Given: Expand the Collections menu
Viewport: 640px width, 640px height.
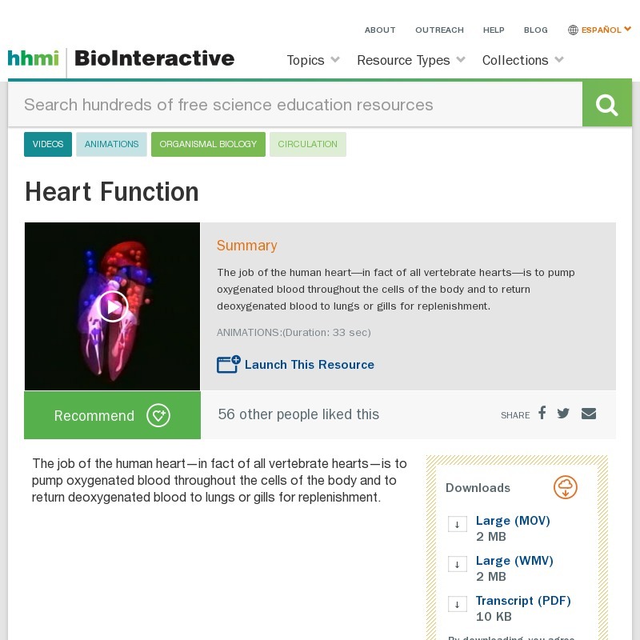Looking at the screenshot, I should (x=522, y=60).
